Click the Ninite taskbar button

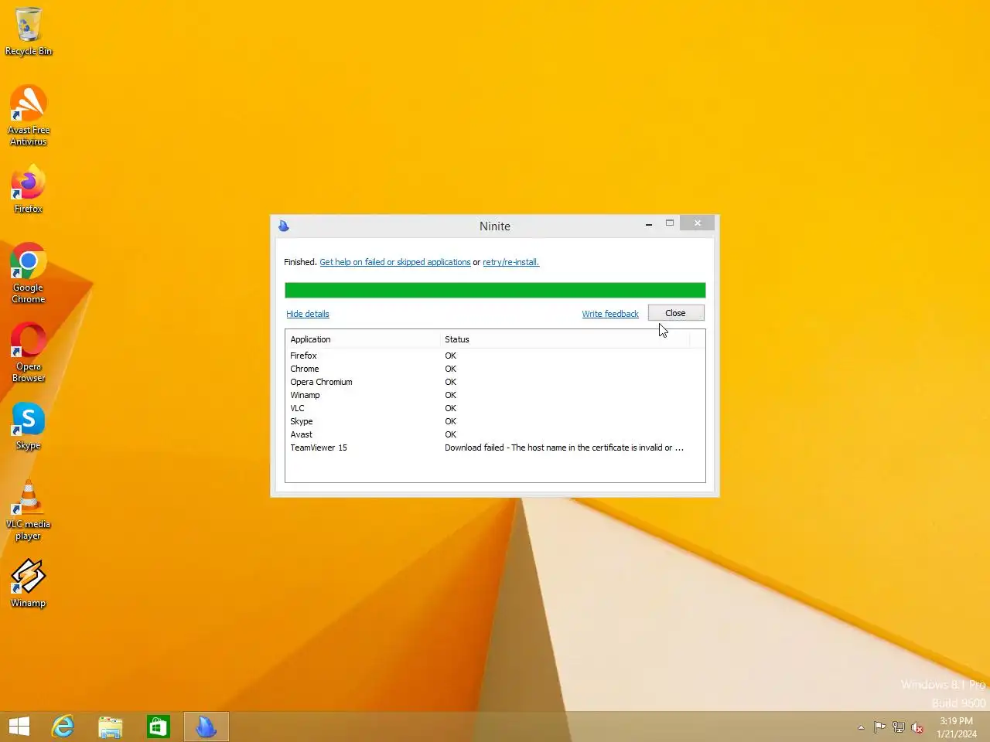point(207,727)
